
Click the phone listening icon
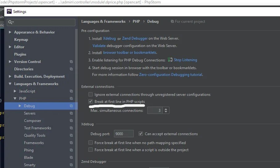[170, 60]
